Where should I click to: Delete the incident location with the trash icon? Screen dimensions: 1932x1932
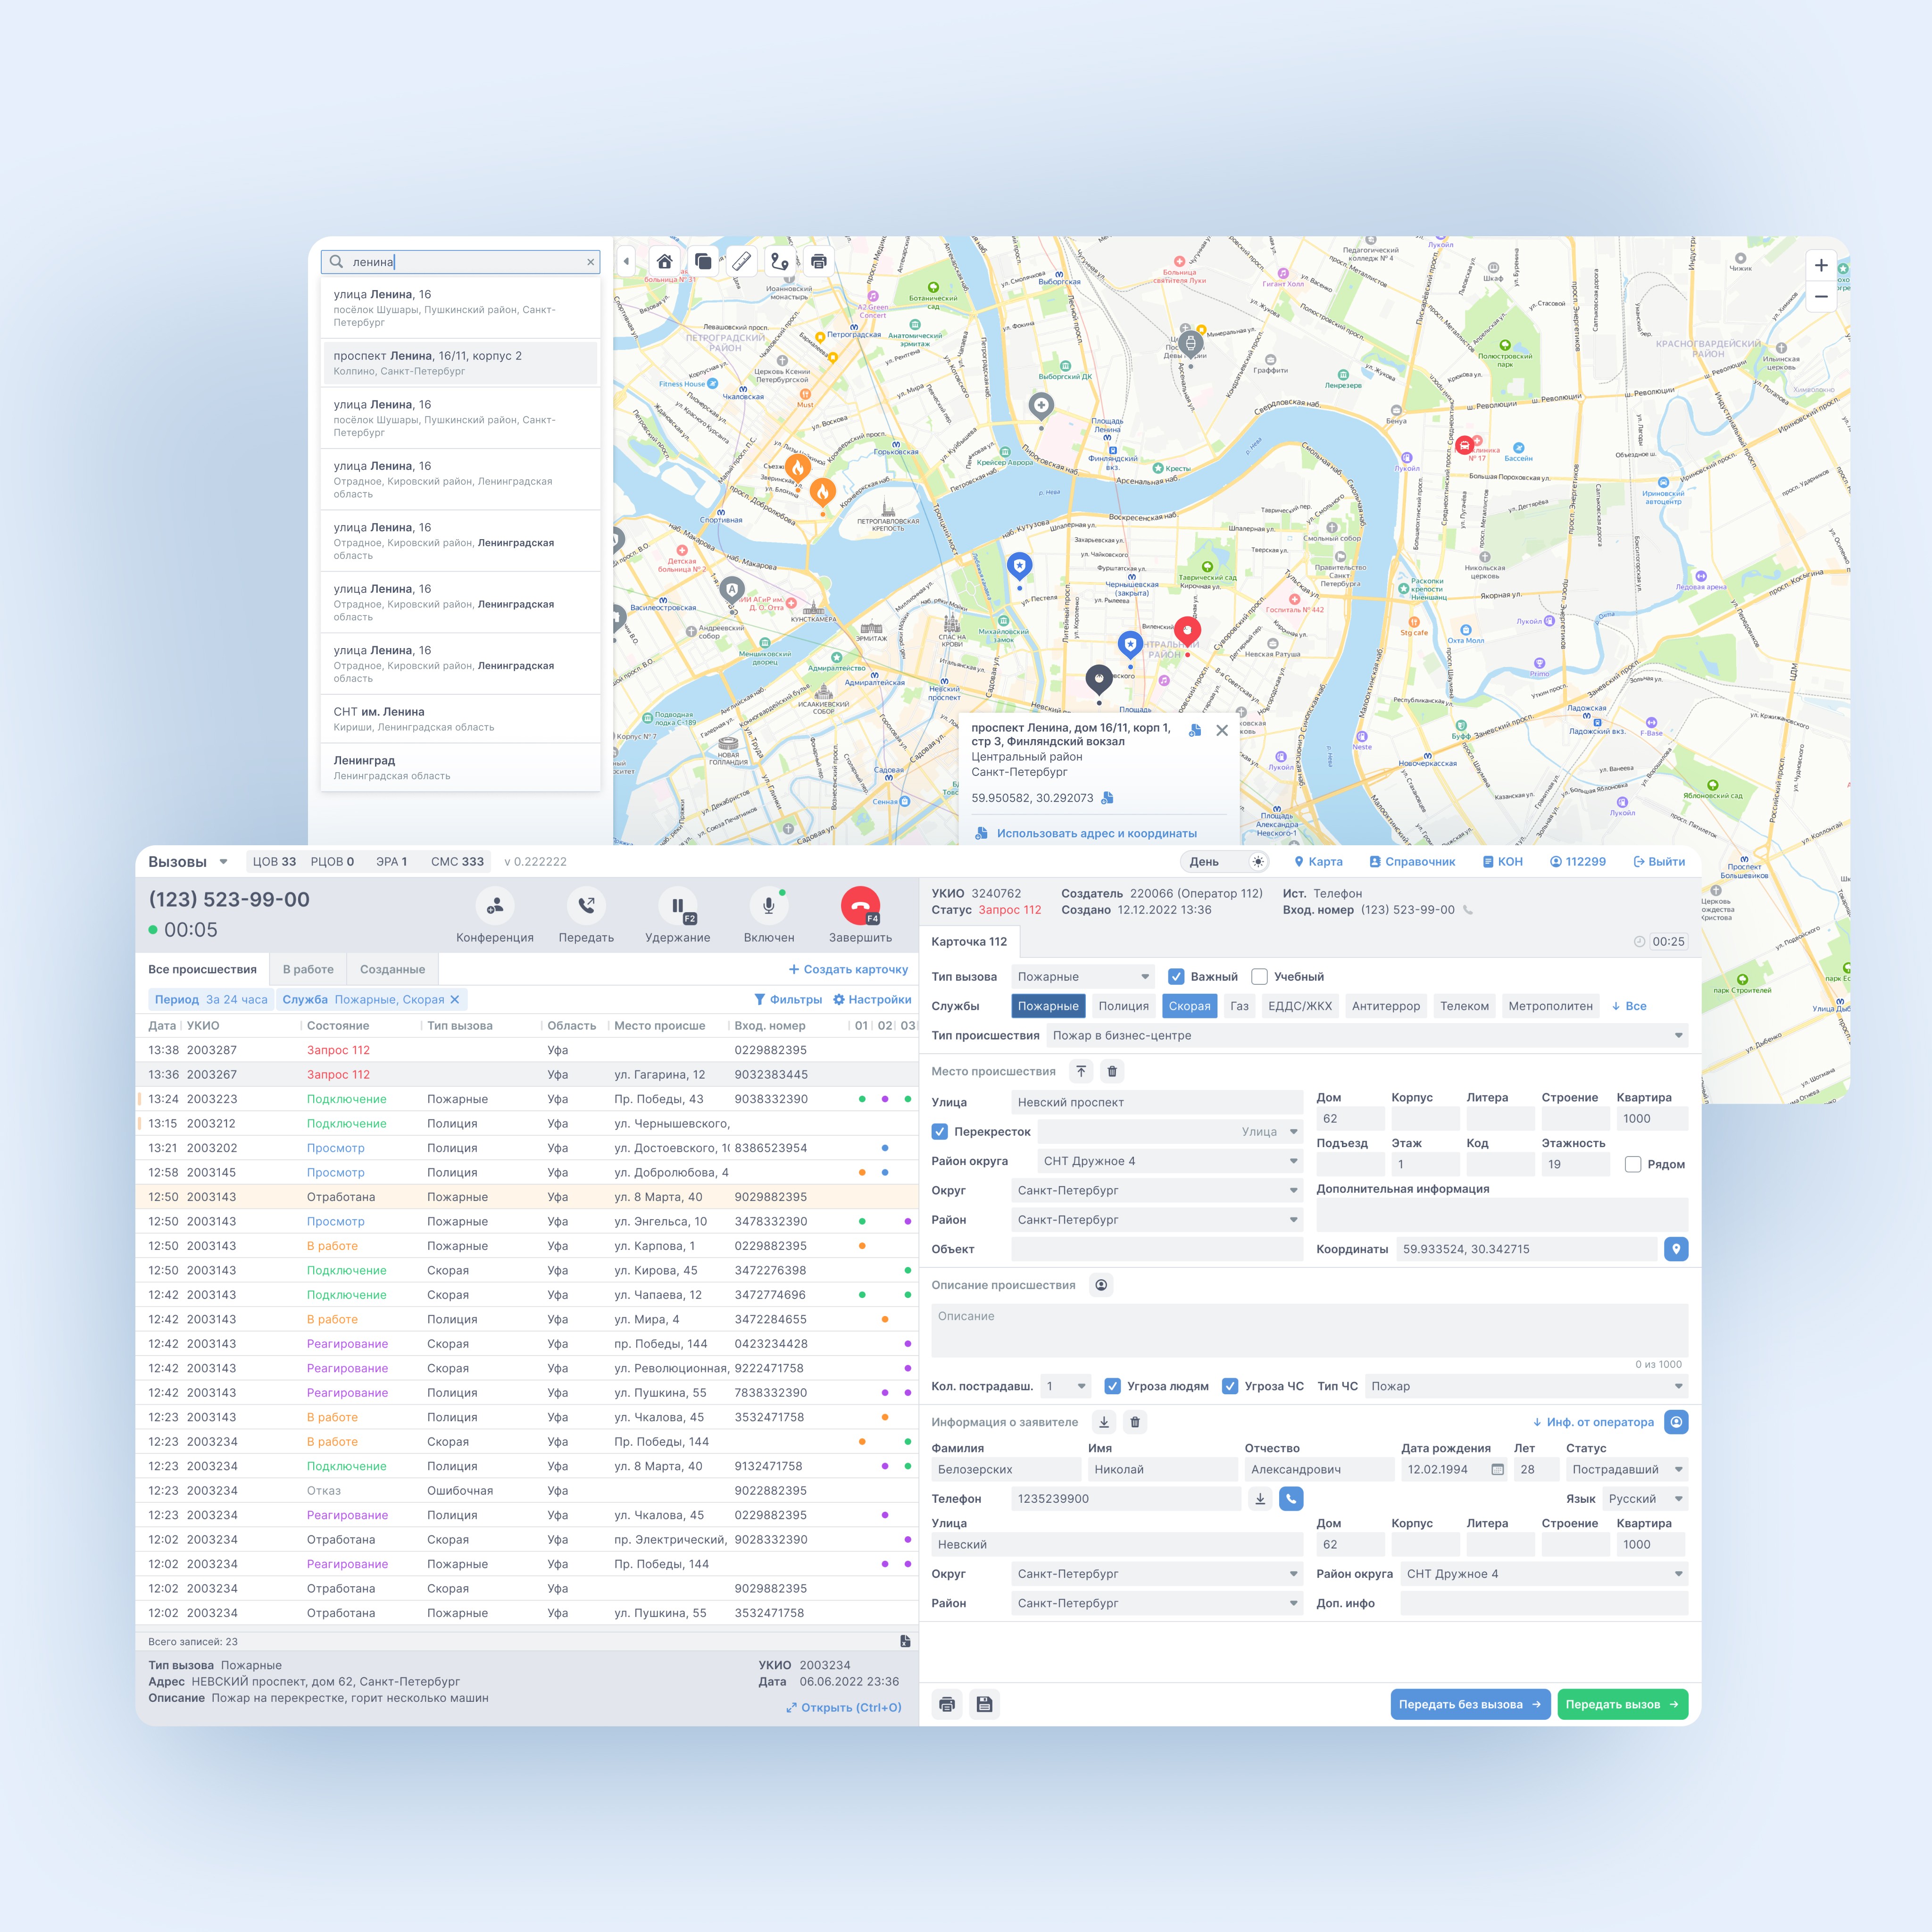[x=1112, y=1071]
